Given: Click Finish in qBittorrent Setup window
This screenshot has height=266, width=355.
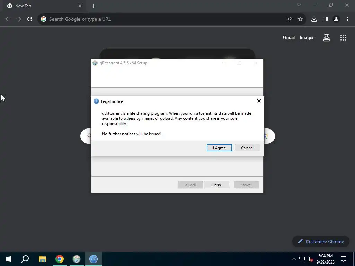Looking at the screenshot, I should [x=216, y=185].
